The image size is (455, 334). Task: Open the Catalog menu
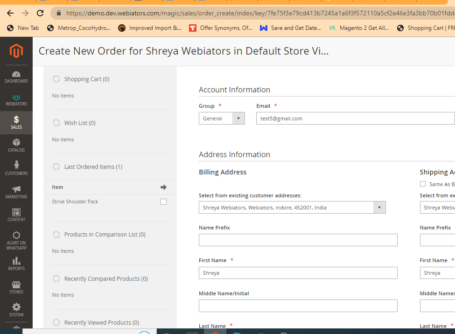click(16, 146)
